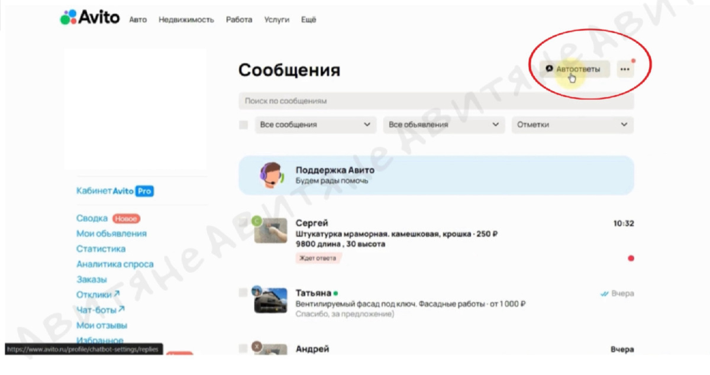The width and height of the screenshot is (710, 375).
Task: Open the Отклики external link
Action: coord(98,295)
